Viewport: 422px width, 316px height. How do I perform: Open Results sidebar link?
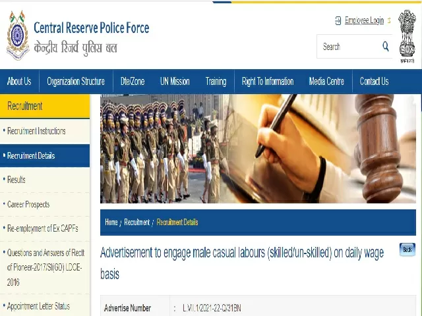pyautogui.click(x=16, y=180)
